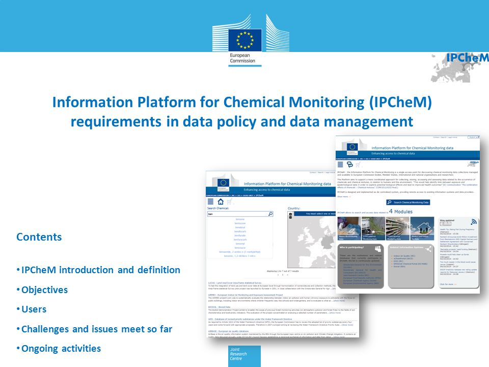Click the 'Ongoing activities' bullet
Image resolution: width=489 pixels, height=367 pixels.
(61, 349)
